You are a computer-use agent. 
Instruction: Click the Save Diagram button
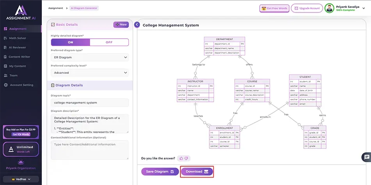(160, 172)
